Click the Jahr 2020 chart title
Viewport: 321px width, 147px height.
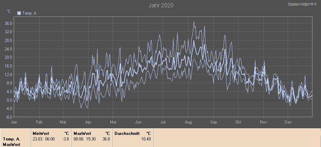pyautogui.click(x=161, y=5)
